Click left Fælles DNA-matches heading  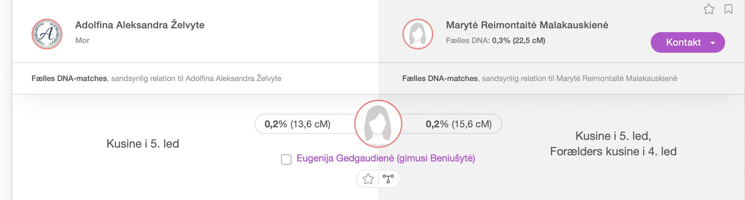point(69,78)
